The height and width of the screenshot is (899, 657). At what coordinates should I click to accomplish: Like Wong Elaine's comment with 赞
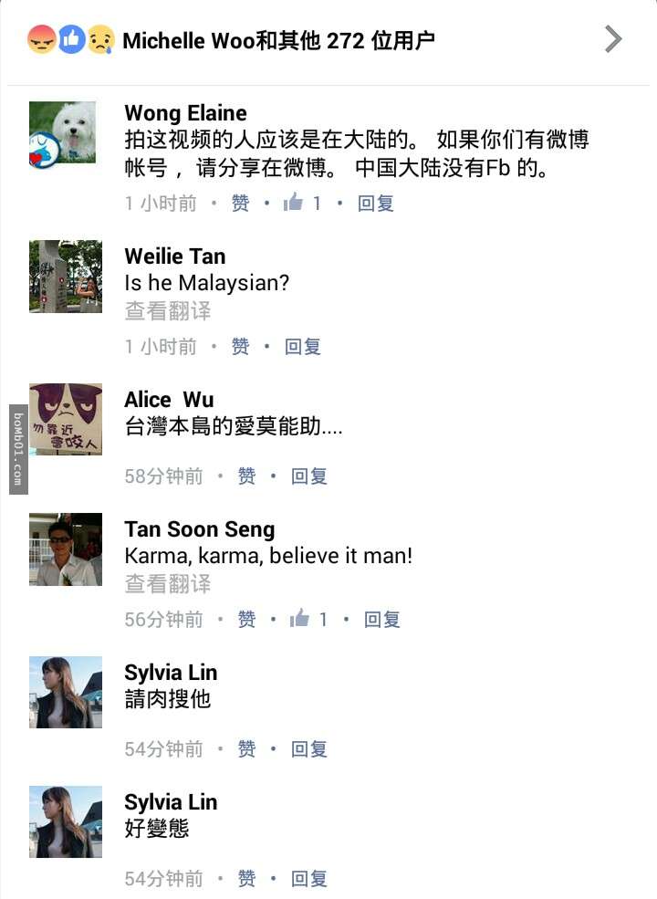click(x=240, y=203)
